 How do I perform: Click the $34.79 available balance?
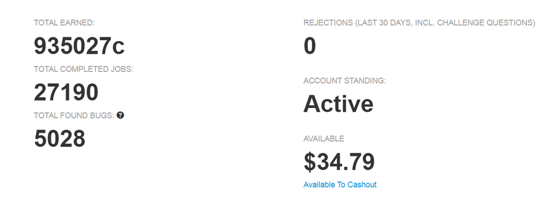[339, 162]
